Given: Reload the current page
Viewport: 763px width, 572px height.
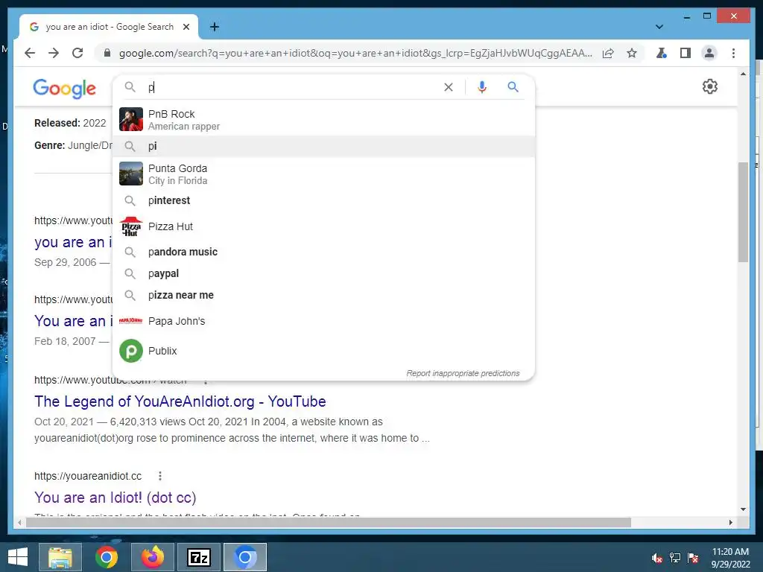Looking at the screenshot, I should 77,53.
